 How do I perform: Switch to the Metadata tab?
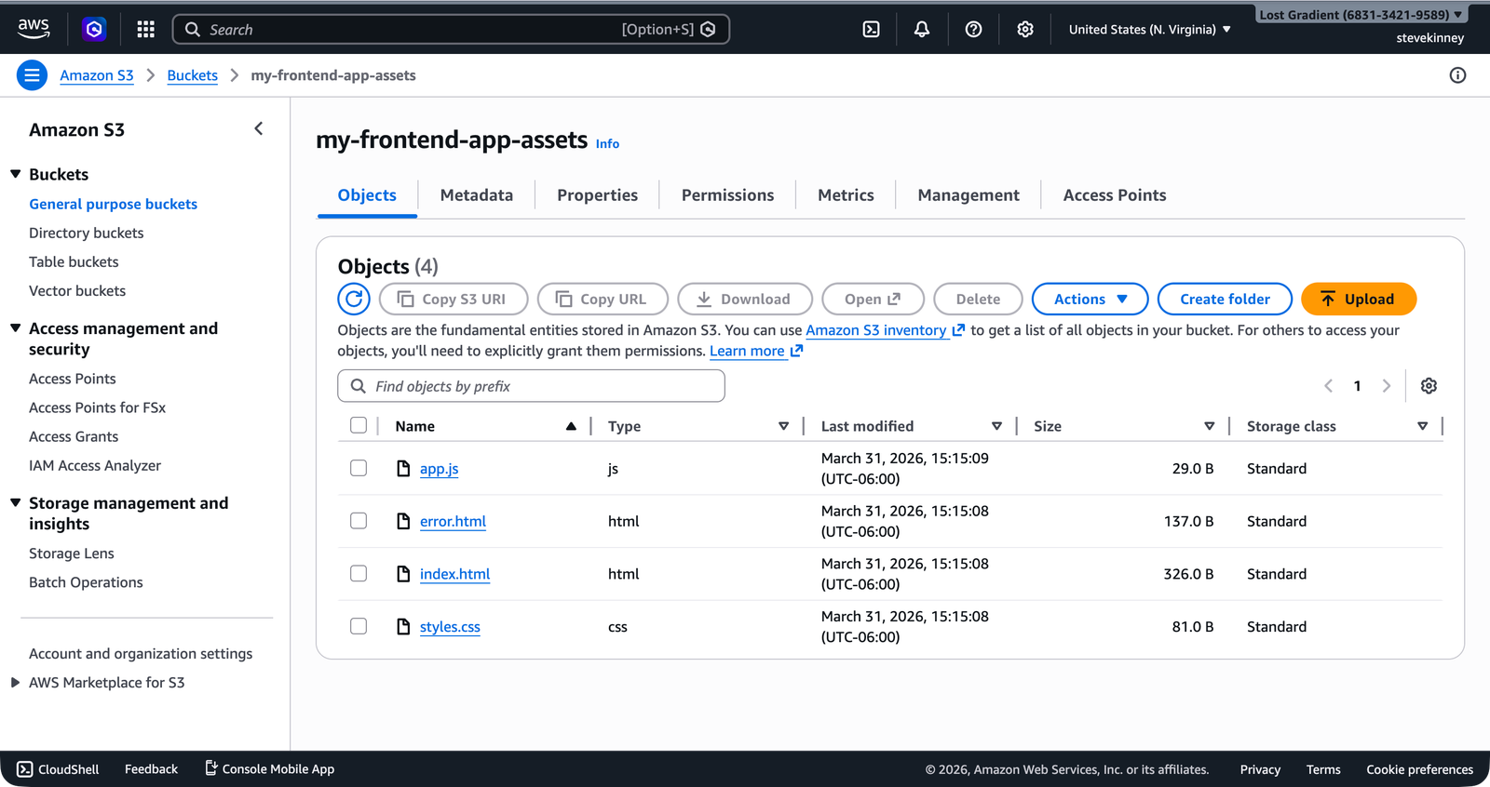click(477, 195)
